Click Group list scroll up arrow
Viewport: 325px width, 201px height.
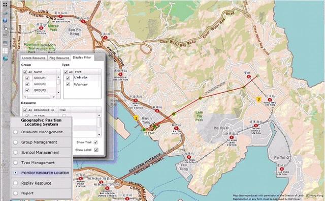(58, 77)
